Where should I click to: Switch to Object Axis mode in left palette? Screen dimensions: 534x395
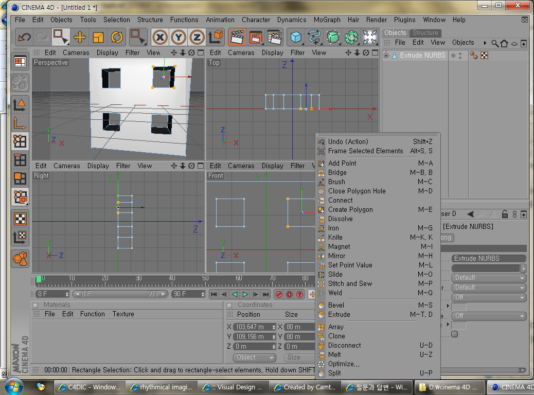(20, 123)
